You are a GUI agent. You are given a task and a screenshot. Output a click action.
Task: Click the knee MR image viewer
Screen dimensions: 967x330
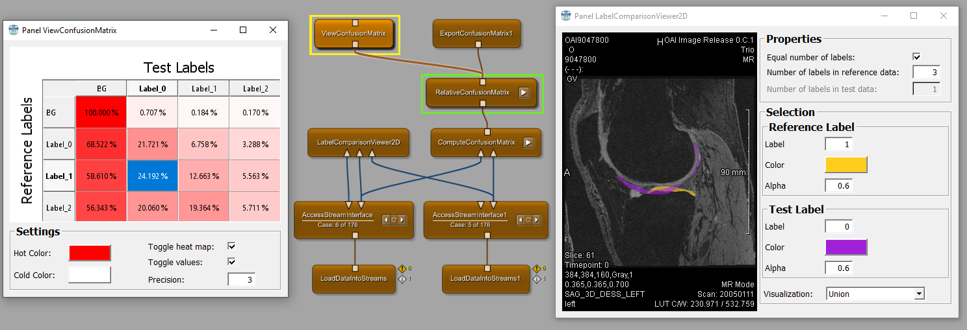[x=658, y=172]
